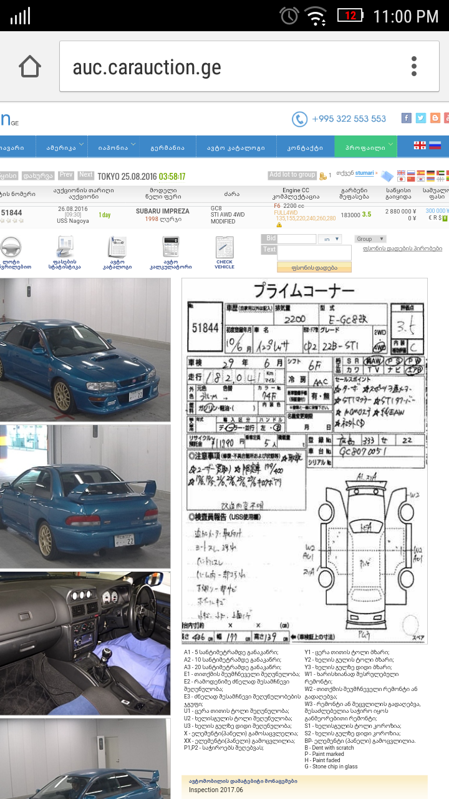Select the green ¥ currency symbol
The height and width of the screenshot is (799, 449).
pyautogui.click(x=445, y=218)
